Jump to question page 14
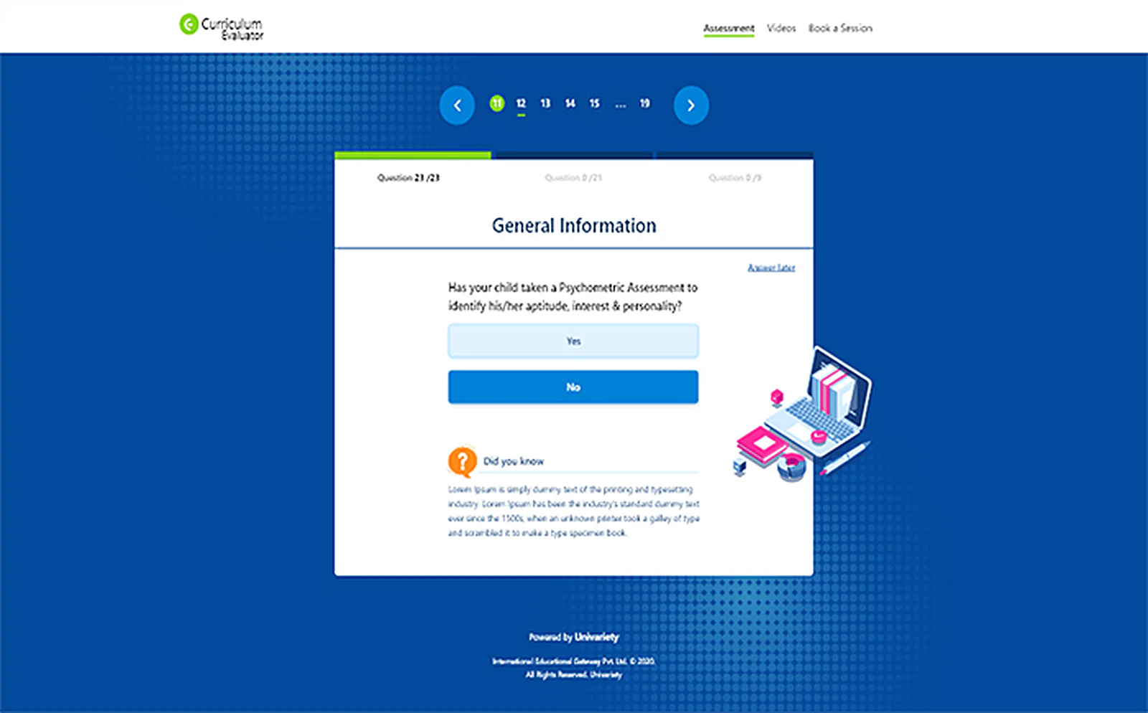The height and width of the screenshot is (713, 1148). click(570, 103)
